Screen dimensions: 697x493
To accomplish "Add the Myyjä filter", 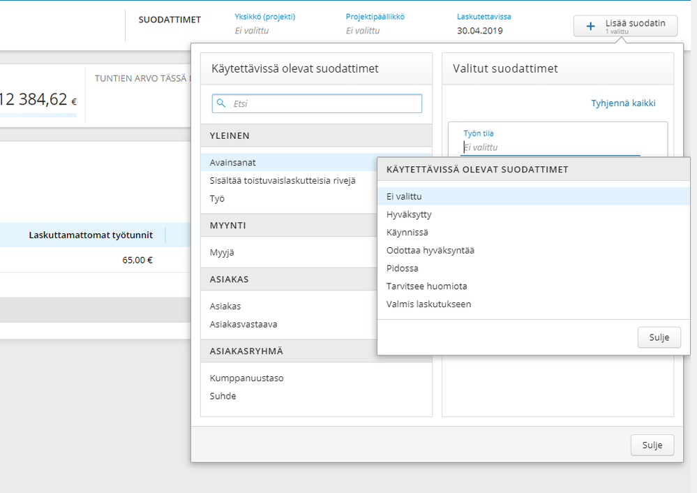I will tap(289, 252).
